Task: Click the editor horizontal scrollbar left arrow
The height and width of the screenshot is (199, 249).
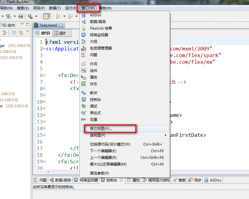Action: 48,172
